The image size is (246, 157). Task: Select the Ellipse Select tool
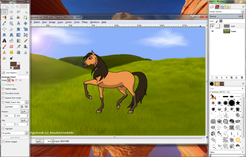[x=11, y=12]
